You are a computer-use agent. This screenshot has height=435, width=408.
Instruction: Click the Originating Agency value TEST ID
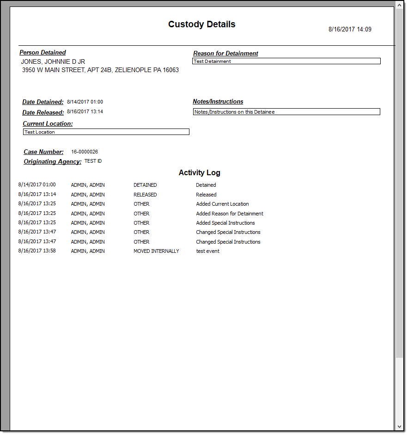[x=93, y=161]
